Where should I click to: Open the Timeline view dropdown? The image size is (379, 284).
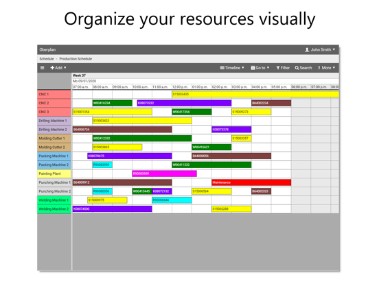tap(232, 68)
